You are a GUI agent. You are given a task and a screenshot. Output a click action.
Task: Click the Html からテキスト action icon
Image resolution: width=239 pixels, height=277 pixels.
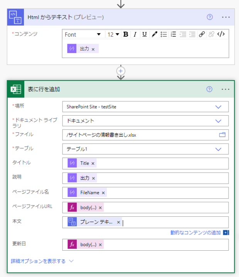[x=15, y=17]
